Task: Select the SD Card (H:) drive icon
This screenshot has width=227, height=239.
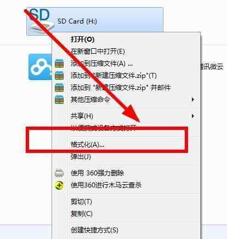Action: pos(41,20)
